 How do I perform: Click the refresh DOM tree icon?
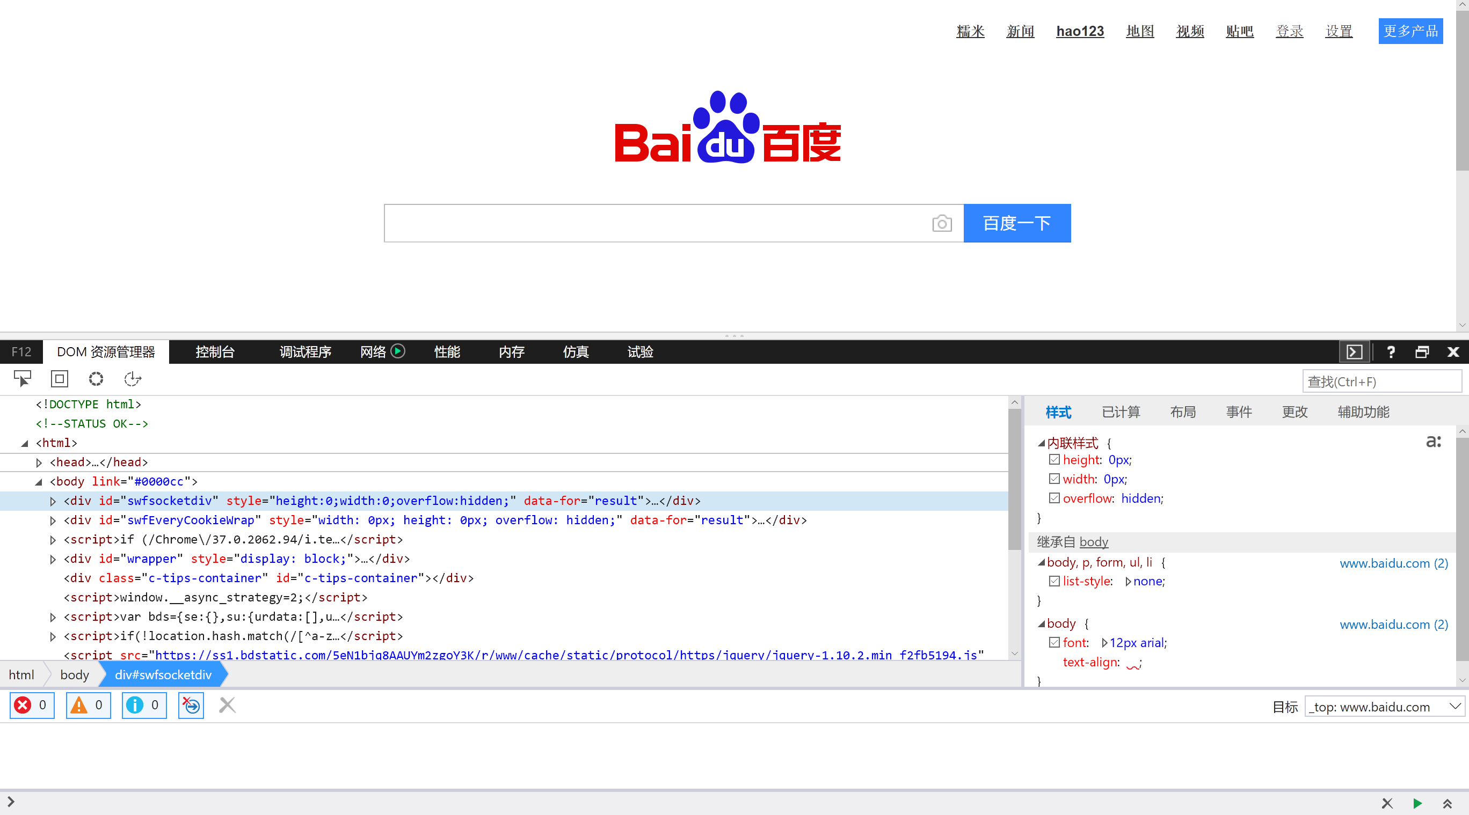tap(132, 379)
